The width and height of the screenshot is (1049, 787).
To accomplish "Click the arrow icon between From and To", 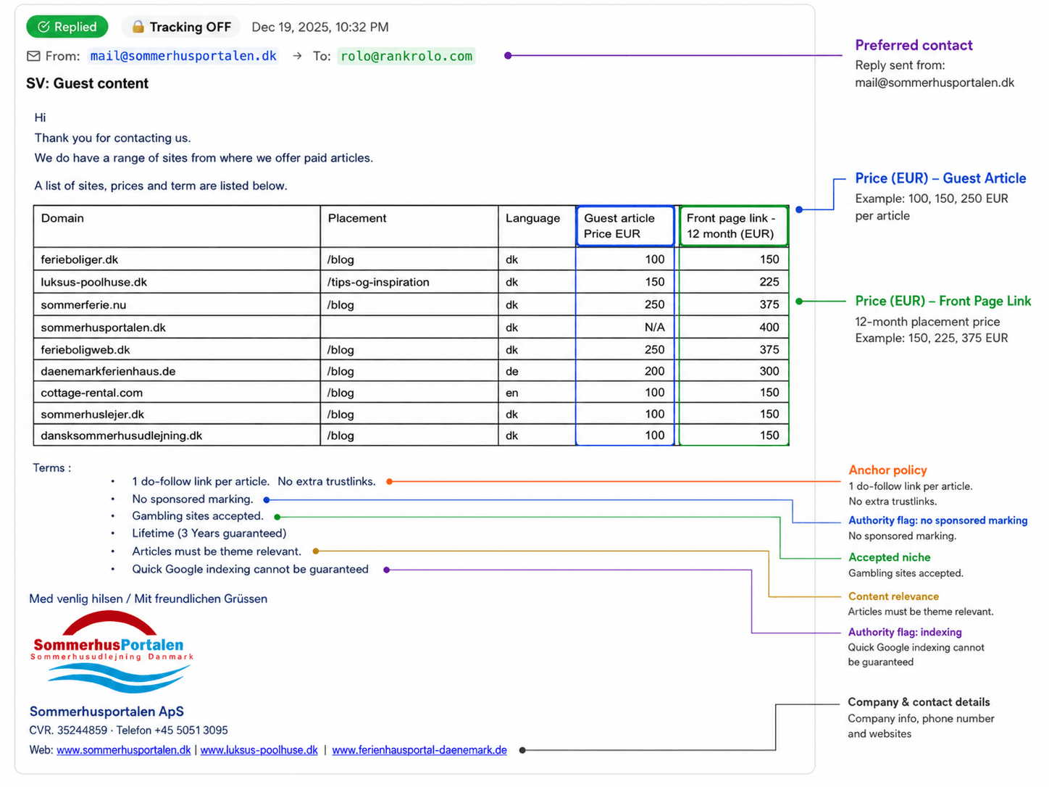I will [297, 56].
